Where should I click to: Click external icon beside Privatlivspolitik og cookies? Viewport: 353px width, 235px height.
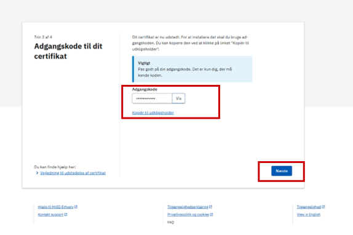[x=212, y=215]
